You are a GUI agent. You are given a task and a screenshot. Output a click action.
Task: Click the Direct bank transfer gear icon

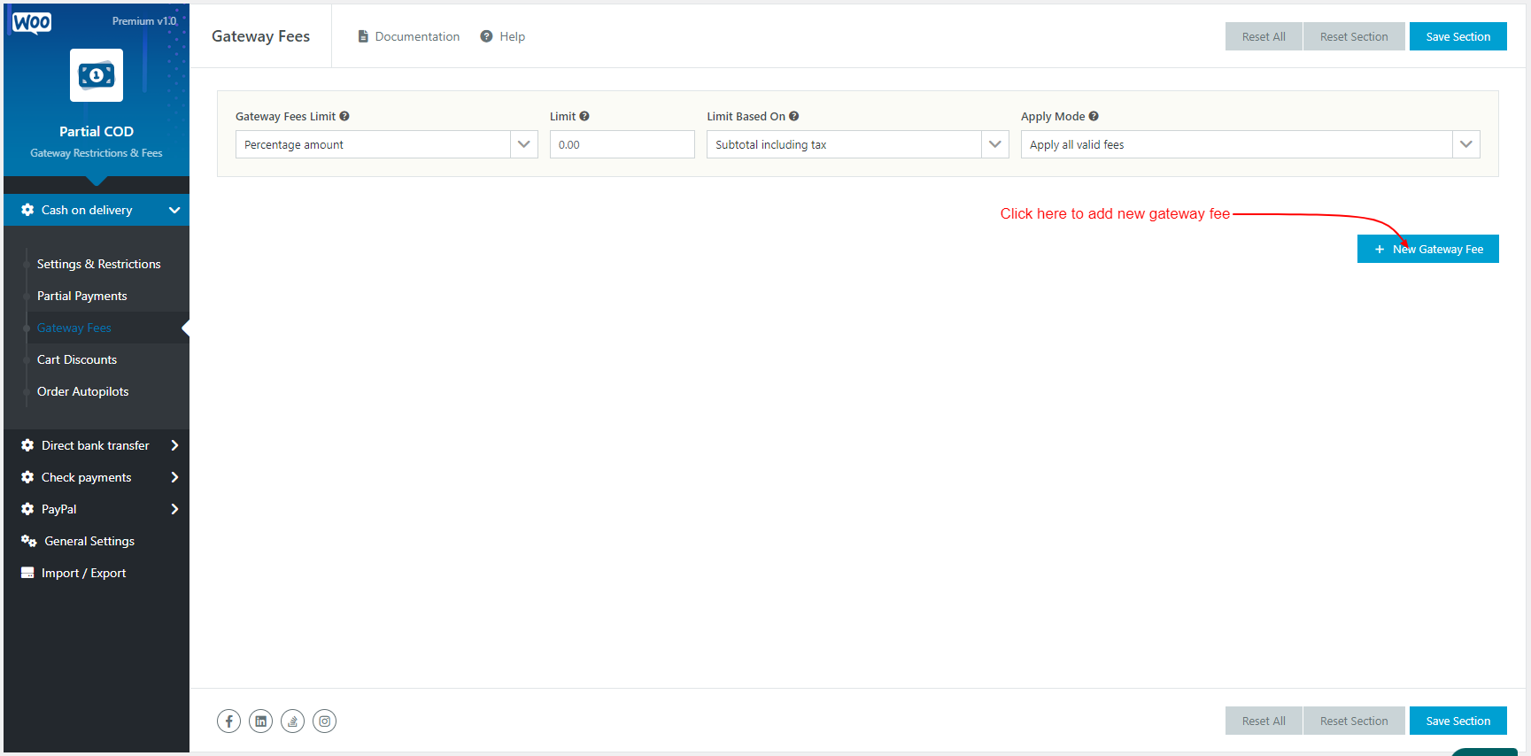click(x=27, y=445)
